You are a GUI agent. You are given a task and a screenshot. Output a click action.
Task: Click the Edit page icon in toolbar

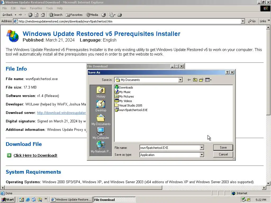click(111, 15)
